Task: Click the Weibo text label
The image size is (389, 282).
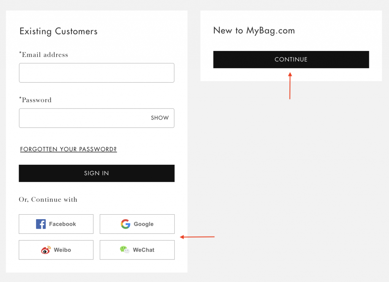Action: coord(62,250)
